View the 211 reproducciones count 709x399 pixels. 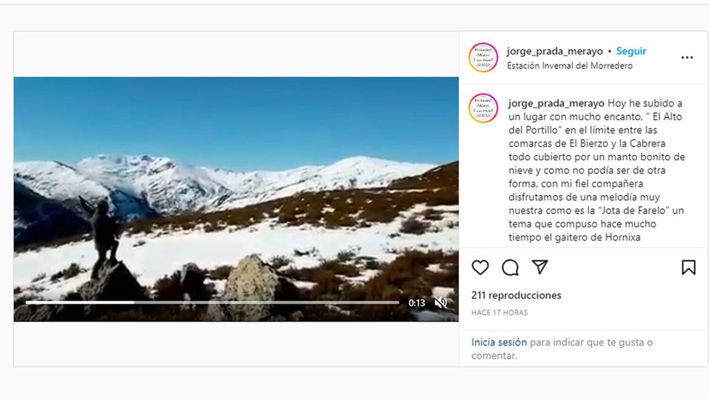[x=516, y=295]
